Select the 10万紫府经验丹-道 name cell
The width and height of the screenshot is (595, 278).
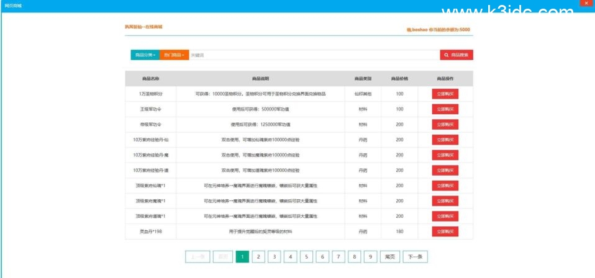[x=151, y=170]
